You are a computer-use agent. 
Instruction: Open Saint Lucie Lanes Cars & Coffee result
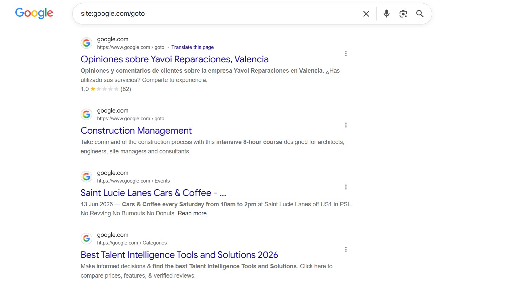click(x=154, y=193)
